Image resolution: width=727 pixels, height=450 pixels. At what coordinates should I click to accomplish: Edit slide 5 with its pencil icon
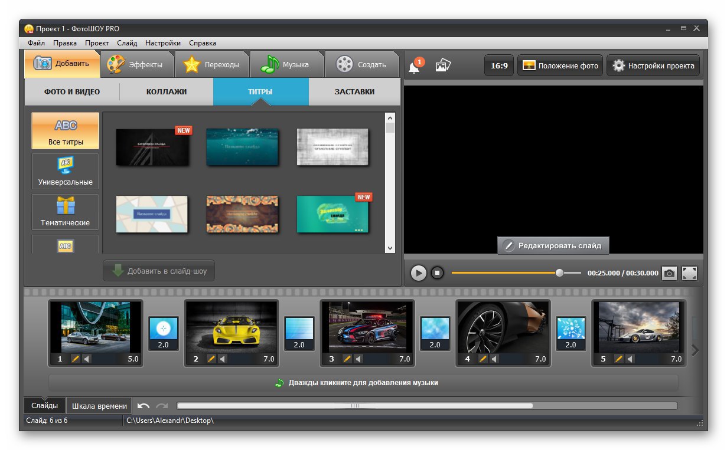(619, 359)
